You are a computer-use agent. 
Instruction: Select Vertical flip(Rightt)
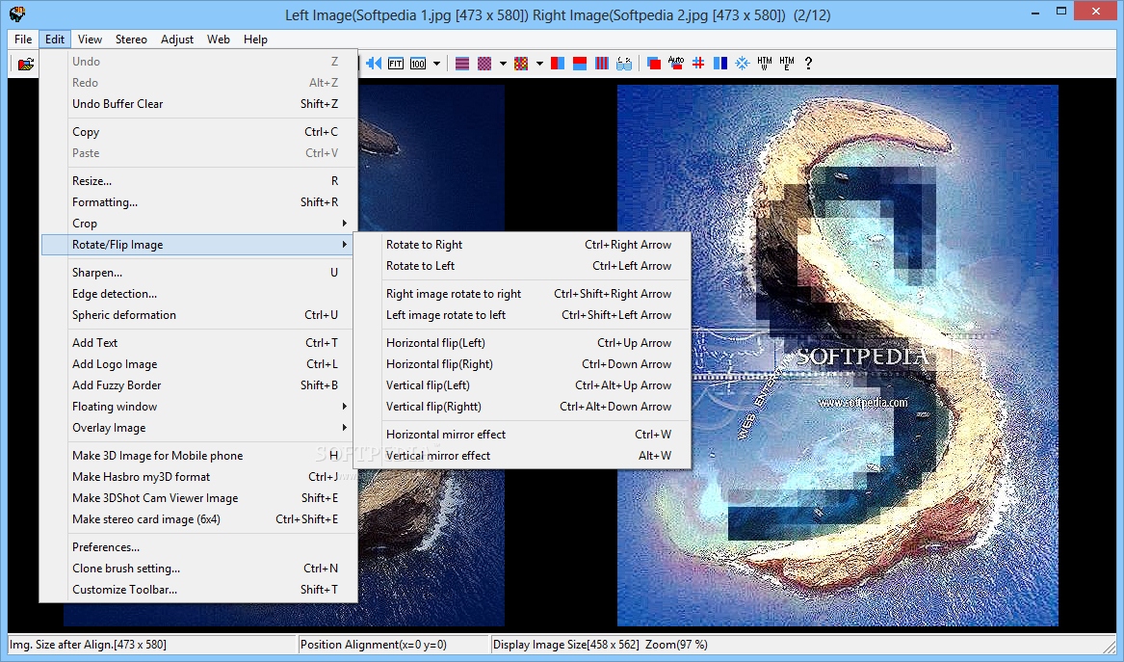(523, 407)
